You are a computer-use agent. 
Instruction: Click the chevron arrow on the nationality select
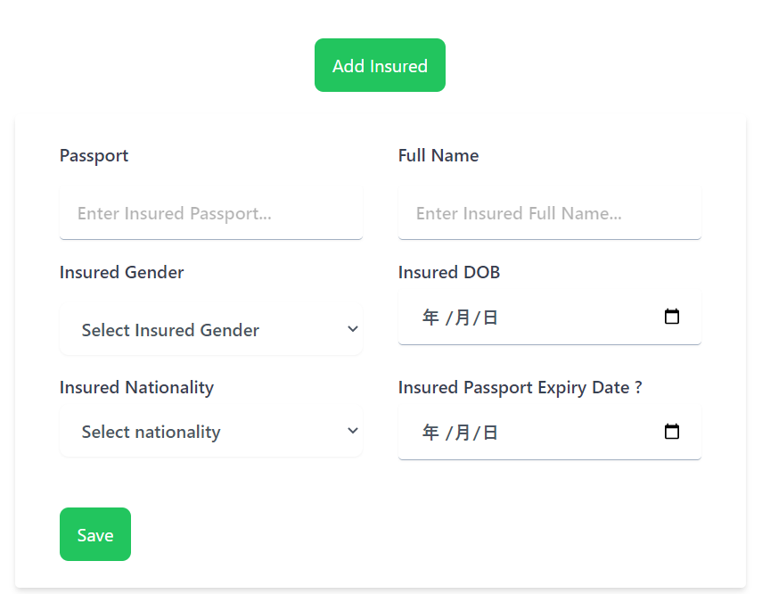pyautogui.click(x=353, y=431)
